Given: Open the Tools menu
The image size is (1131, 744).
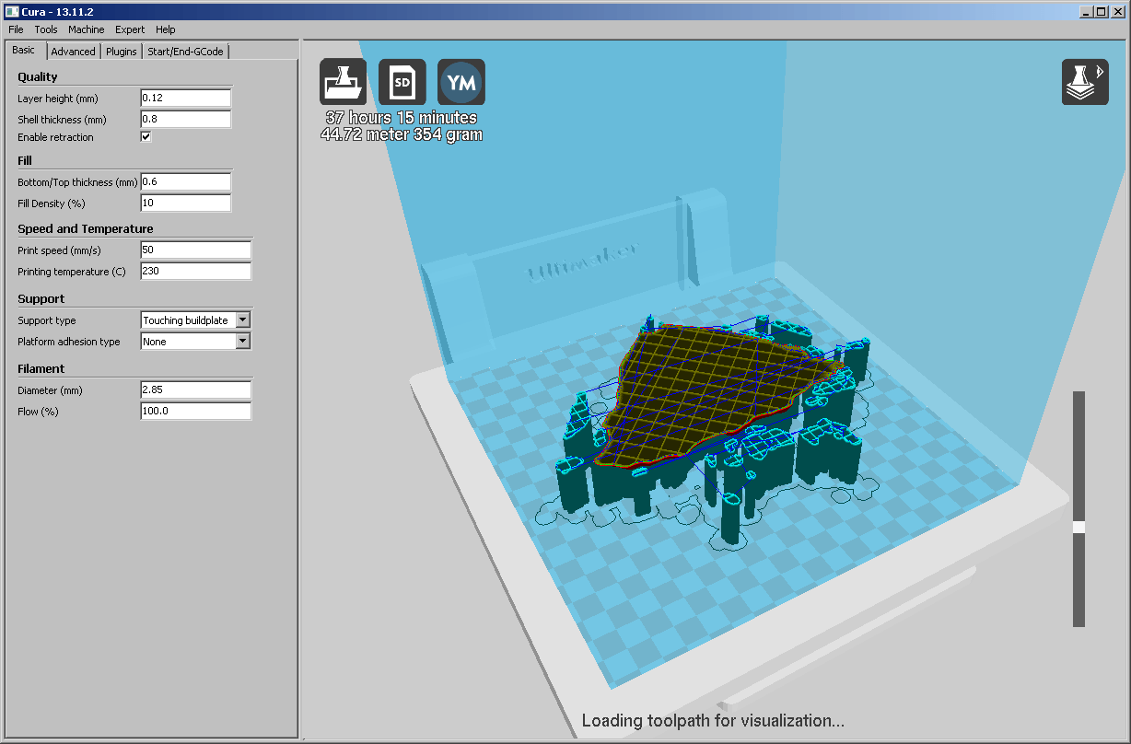Looking at the screenshot, I should [46, 29].
